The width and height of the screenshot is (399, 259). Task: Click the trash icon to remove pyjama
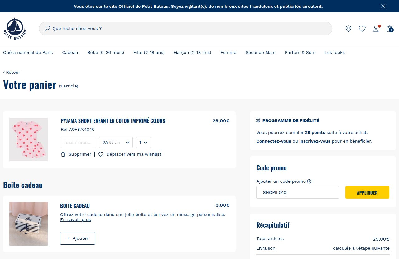point(63,154)
